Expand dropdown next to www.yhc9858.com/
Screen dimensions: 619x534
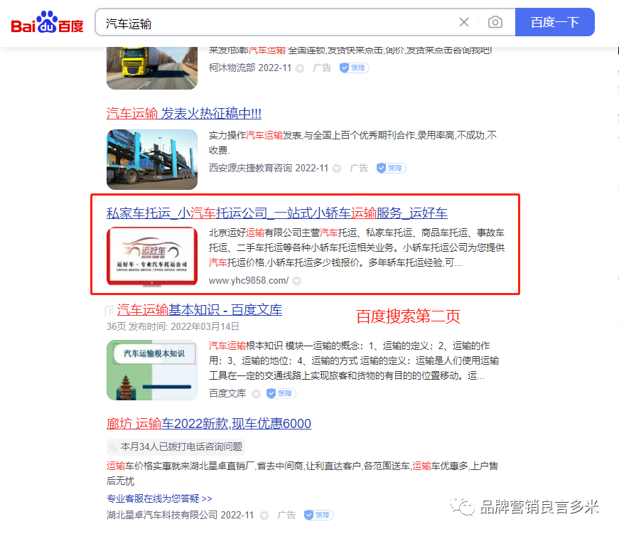point(297,281)
